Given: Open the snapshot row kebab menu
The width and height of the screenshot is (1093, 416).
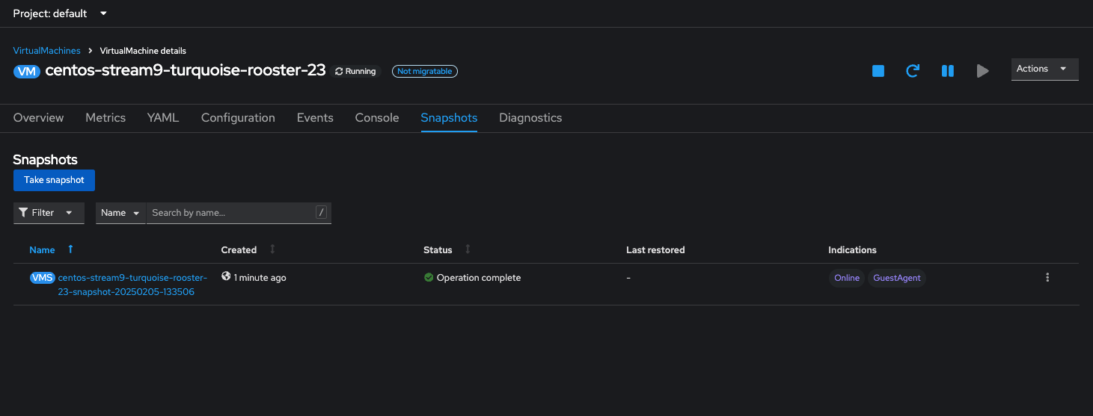Looking at the screenshot, I should click(x=1047, y=278).
